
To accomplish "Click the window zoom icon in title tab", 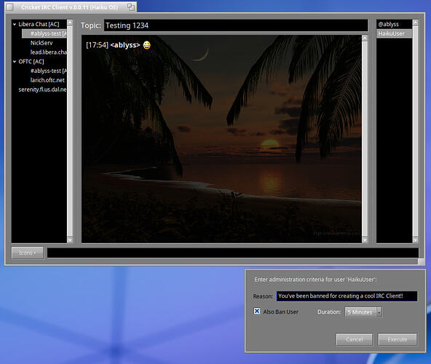I will coord(131,7).
